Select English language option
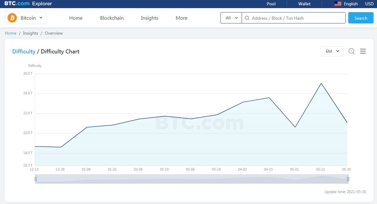The image size is (377, 204). point(351,4)
